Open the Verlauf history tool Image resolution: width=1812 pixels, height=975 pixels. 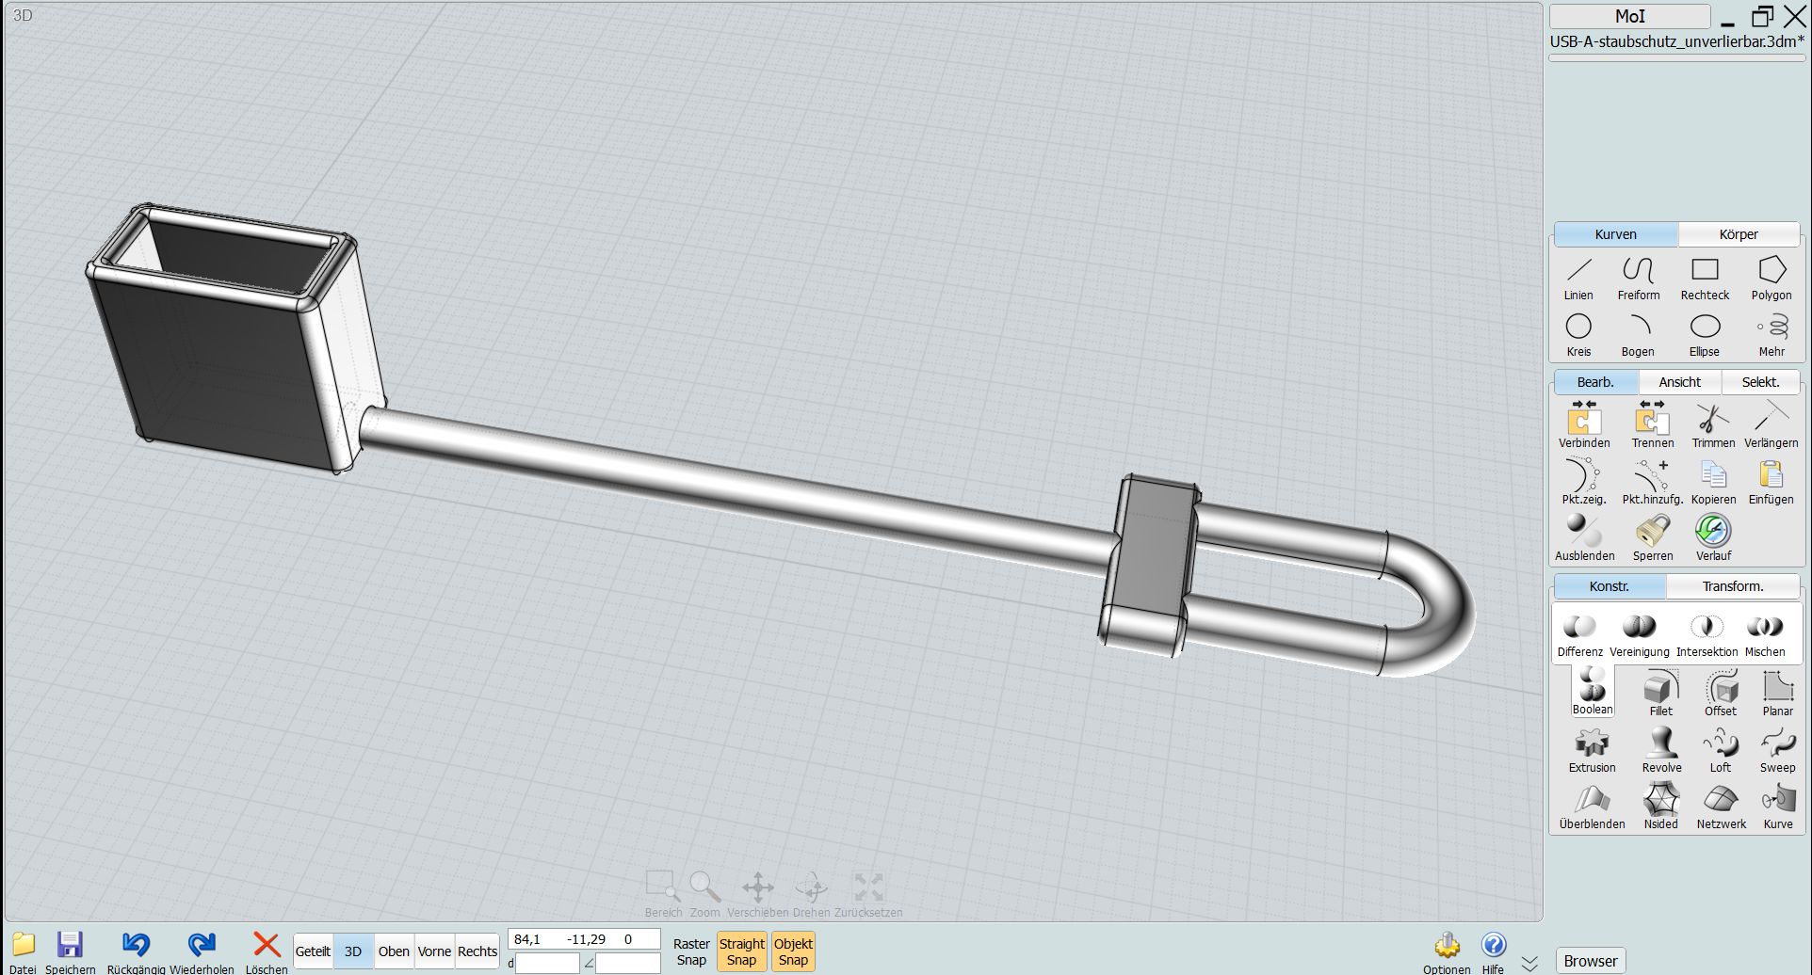click(1713, 538)
